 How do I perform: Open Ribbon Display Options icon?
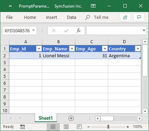tap(93, 6)
